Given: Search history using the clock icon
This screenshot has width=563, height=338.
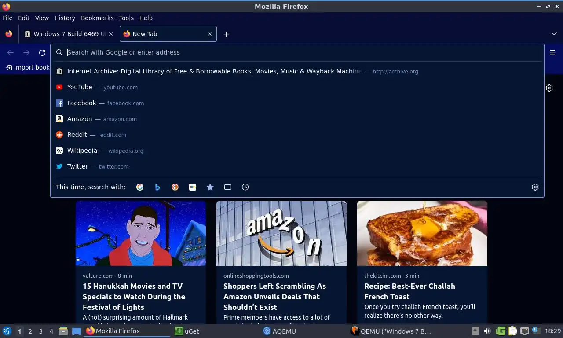Looking at the screenshot, I should point(245,187).
